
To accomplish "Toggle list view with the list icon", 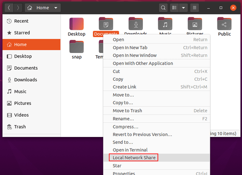I will (175, 8).
